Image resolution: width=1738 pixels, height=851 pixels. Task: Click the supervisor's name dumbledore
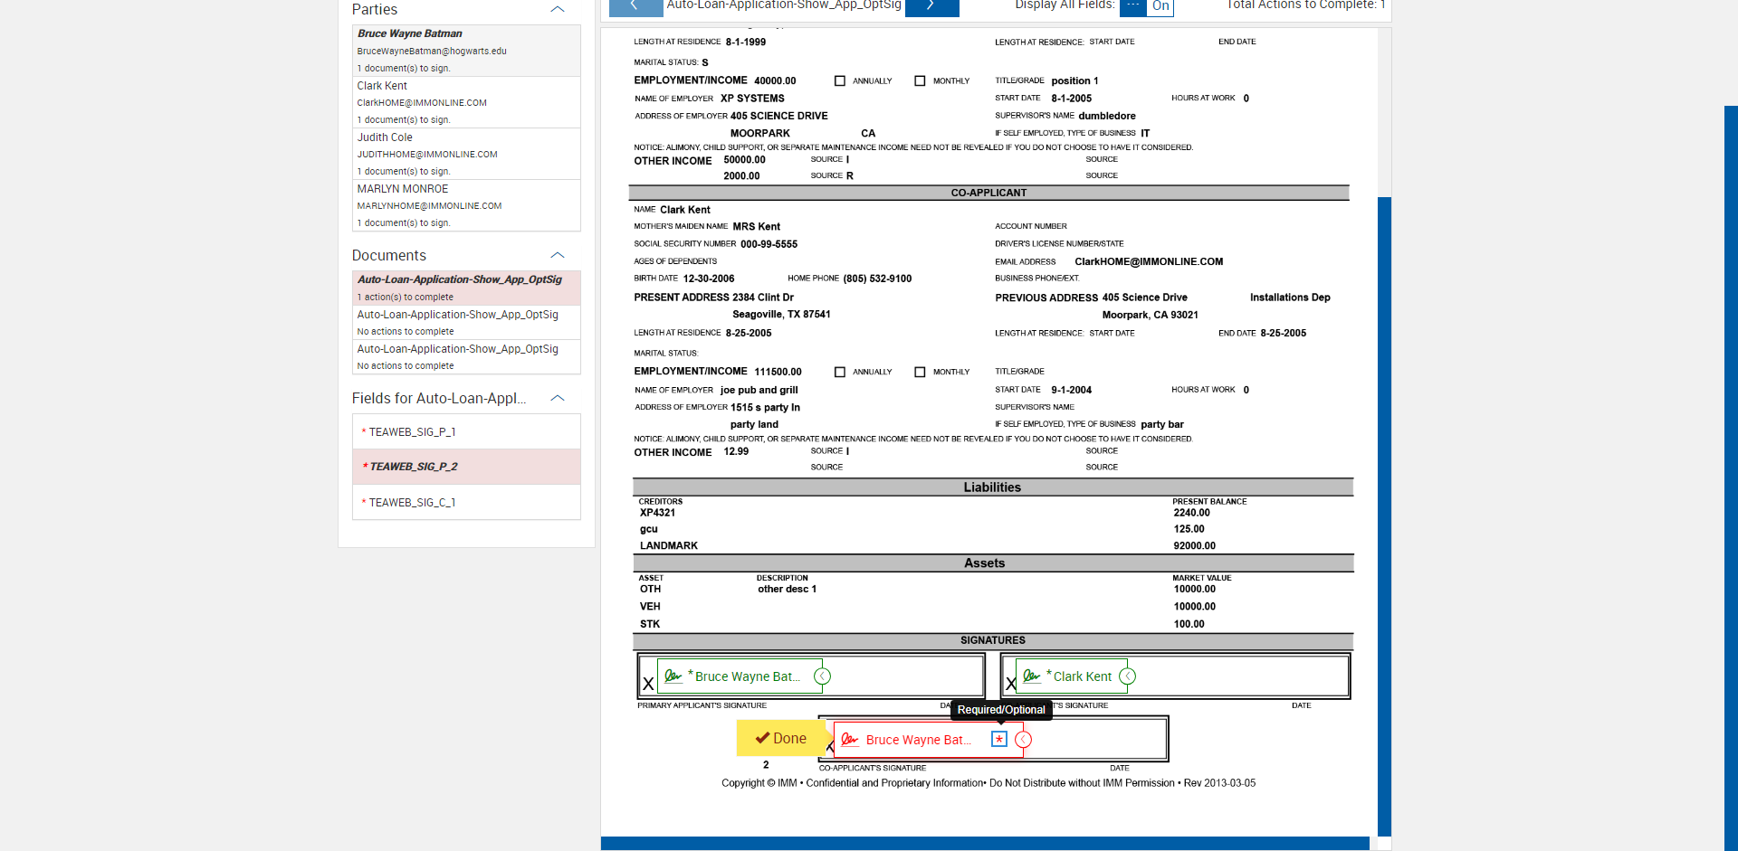pyautogui.click(x=1107, y=116)
